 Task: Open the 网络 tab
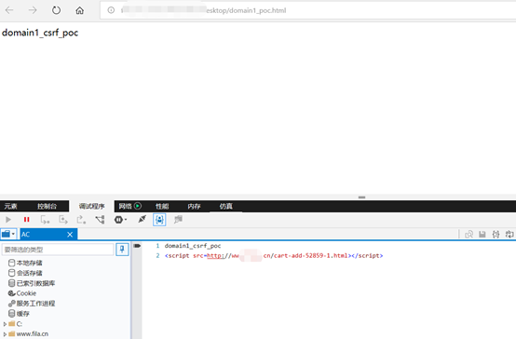pyautogui.click(x=125, y=207)
